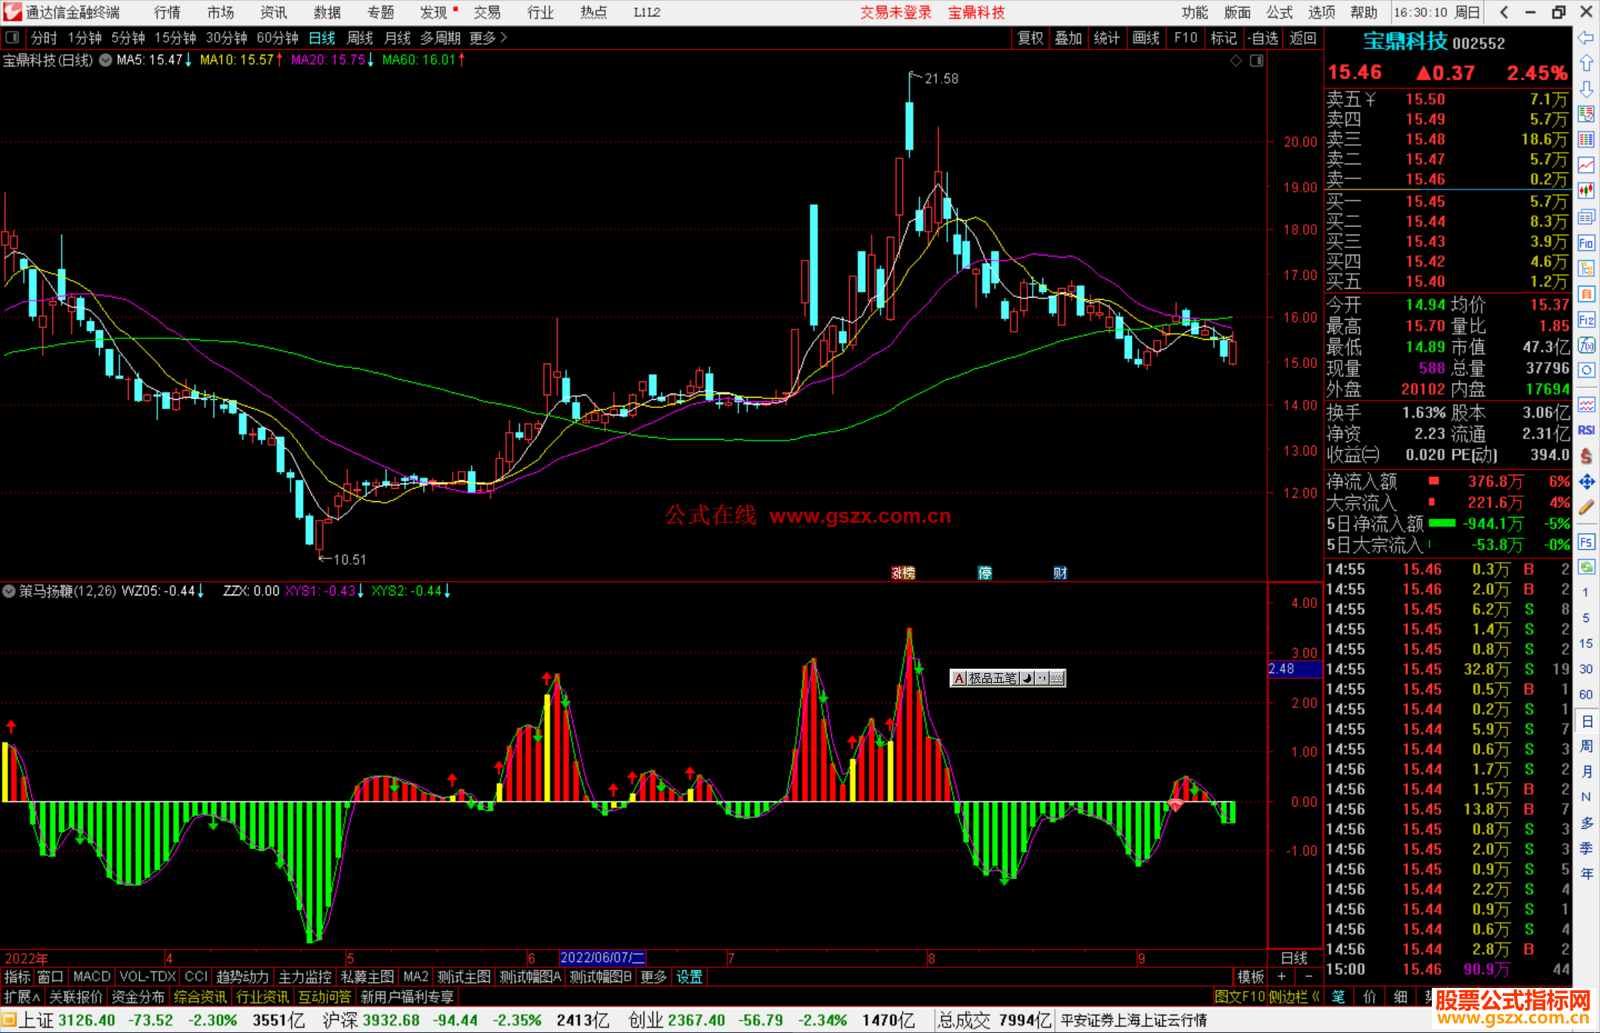
Task: Open the 模板 template dropdown
Action: (x=1251, y=977)
